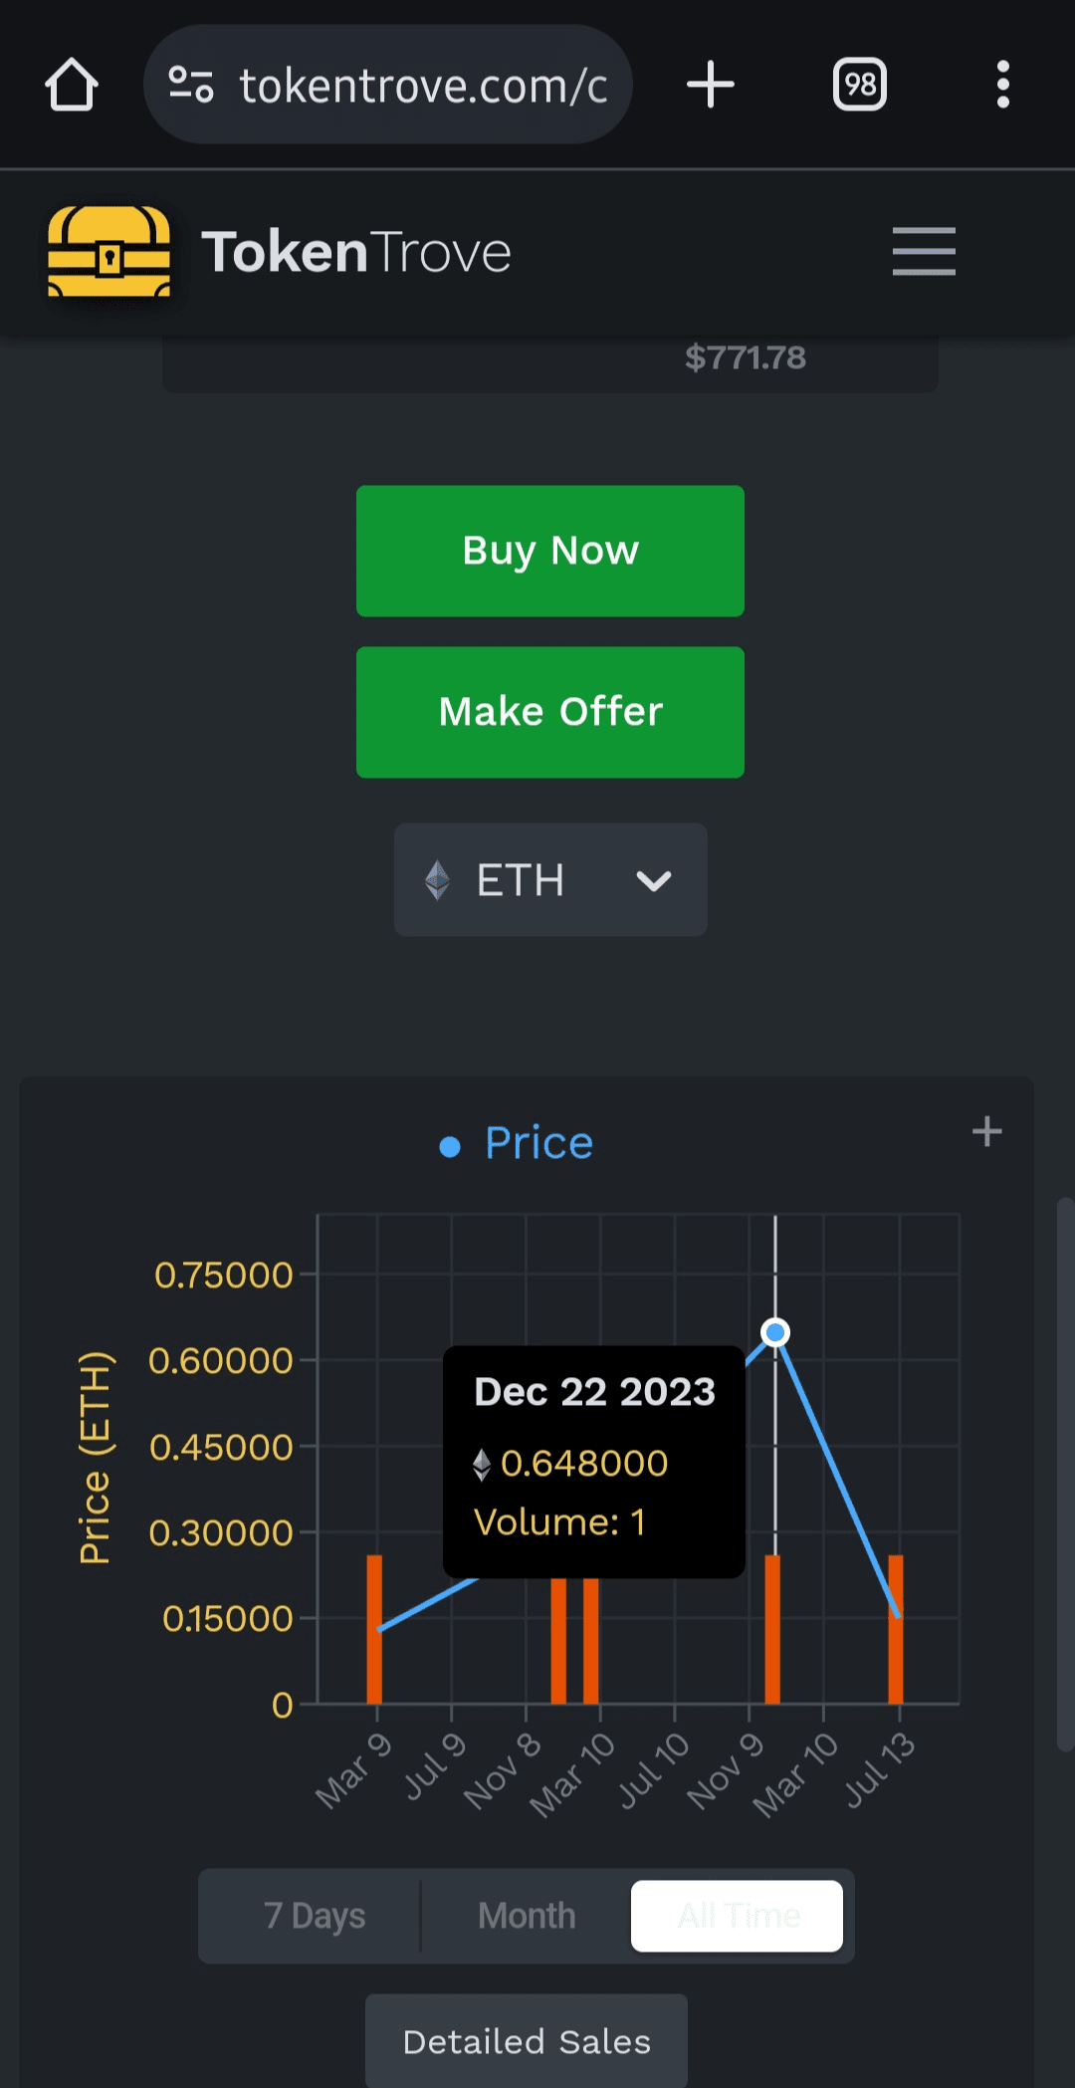Click the plus icon on price chart
The height and width of the screenshot is (2088, 1075).
(986, 1131)
